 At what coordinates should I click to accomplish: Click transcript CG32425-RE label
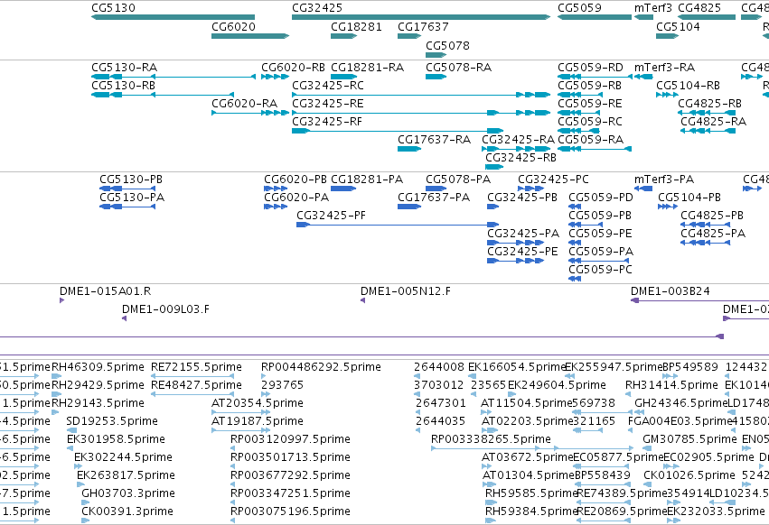click(x=328, y=104)
